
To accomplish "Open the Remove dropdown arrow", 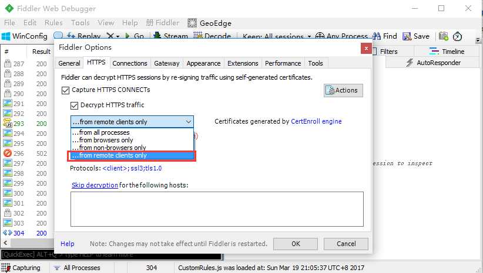I will click(x=118, y=36).
